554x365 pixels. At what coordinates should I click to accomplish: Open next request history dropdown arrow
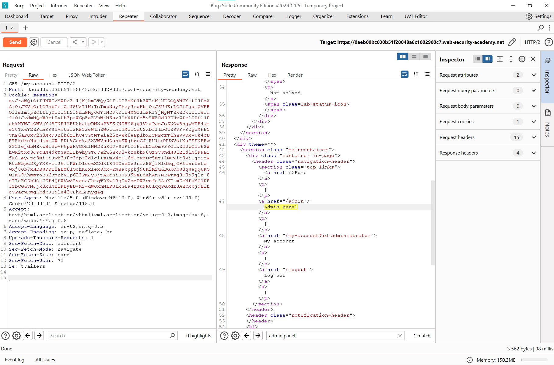pyautogui.click(x=102, y=42)
